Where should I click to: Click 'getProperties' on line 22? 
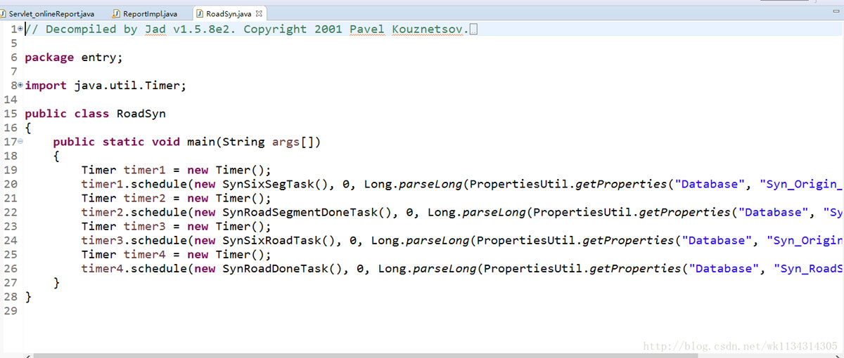[x=685, y=212]
